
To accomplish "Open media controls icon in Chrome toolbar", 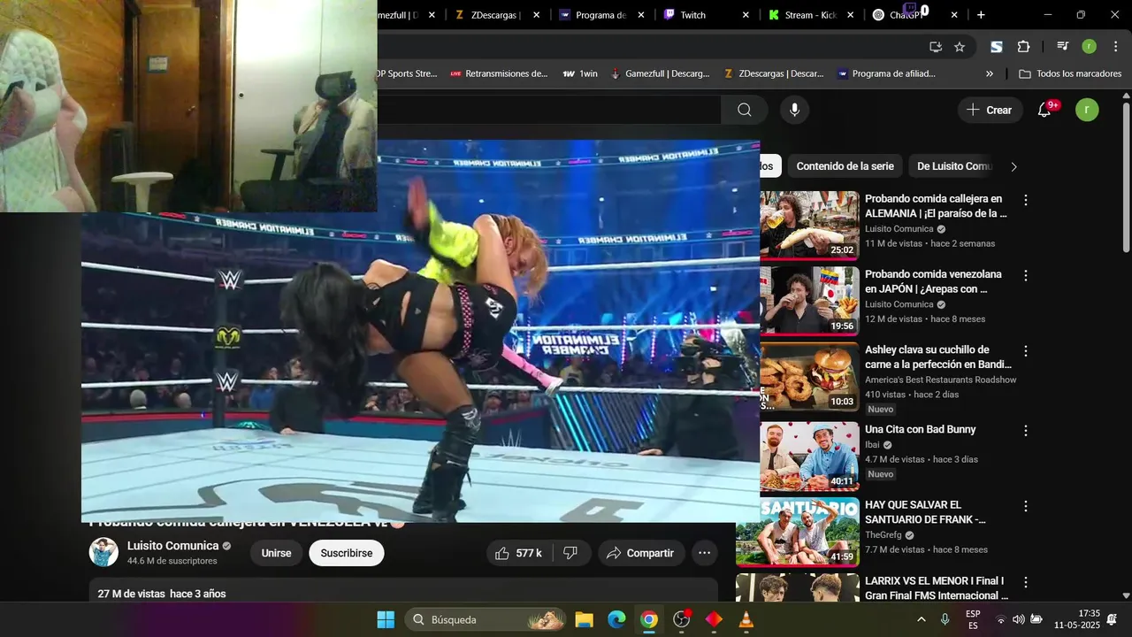I will (1062, 47).
